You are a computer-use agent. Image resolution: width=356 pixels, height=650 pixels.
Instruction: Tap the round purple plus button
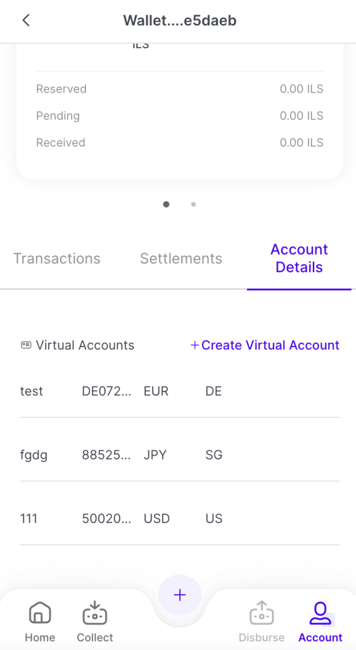click(x=179, y=595)
